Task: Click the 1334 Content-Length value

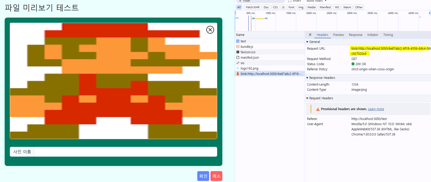Action: click(x=355, y=85)
